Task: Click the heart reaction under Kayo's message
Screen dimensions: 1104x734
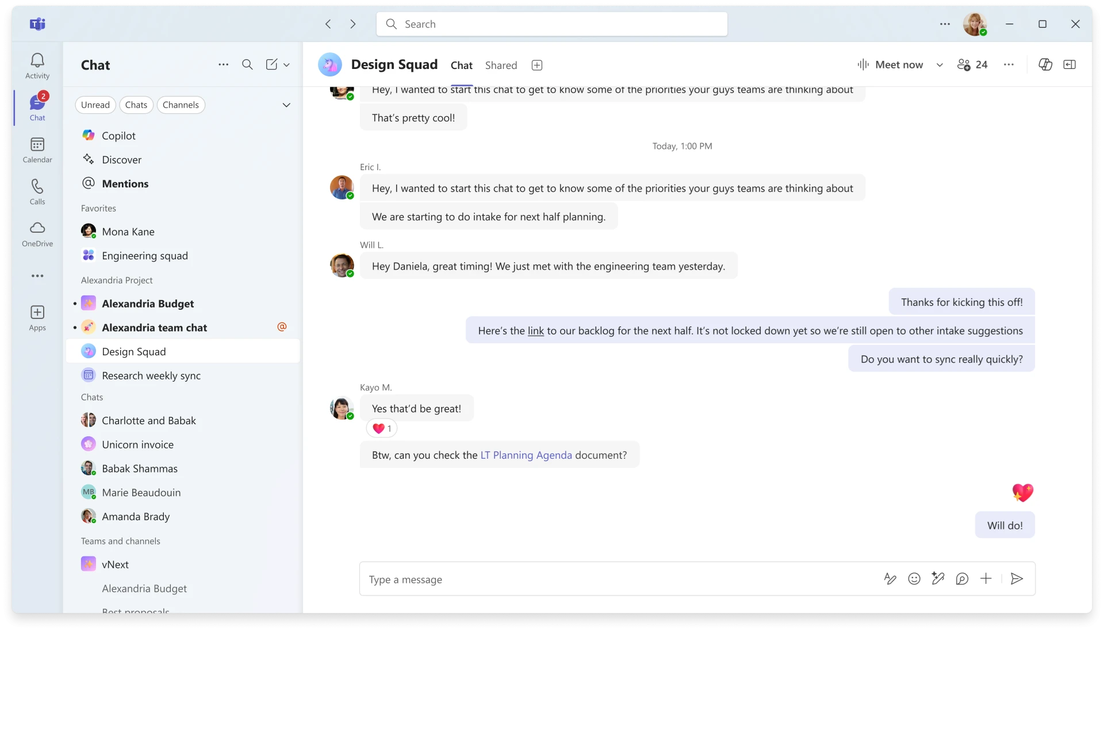Action: coord(381,428)
